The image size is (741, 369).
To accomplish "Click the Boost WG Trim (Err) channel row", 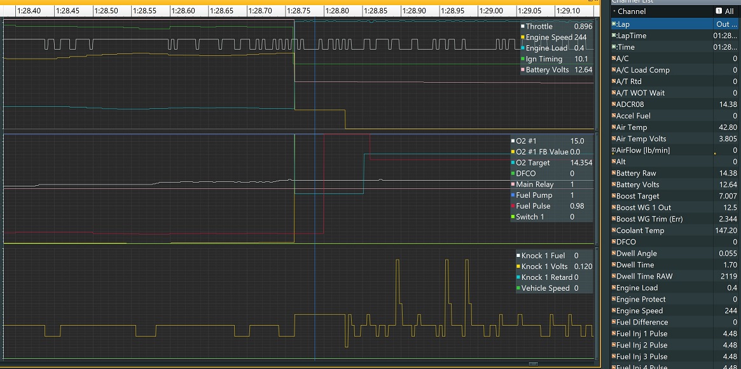I will [x=675, y=219].
